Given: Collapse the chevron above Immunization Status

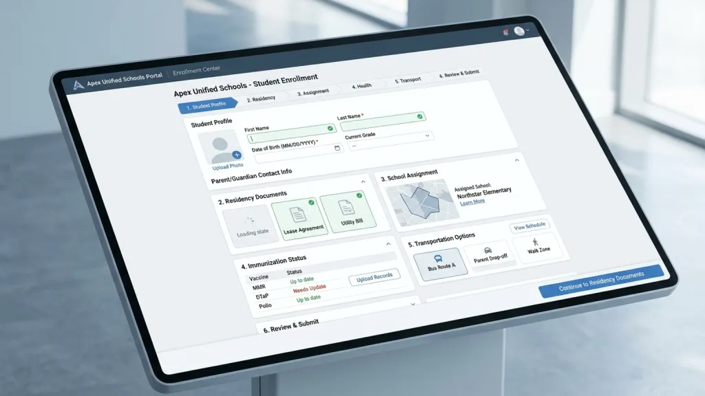Looking at the screenshot, I should 388,244.
